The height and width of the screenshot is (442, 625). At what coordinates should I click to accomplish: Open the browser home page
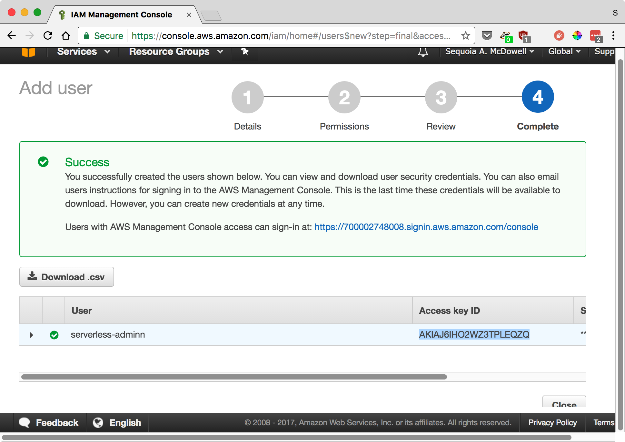[66, 35]
